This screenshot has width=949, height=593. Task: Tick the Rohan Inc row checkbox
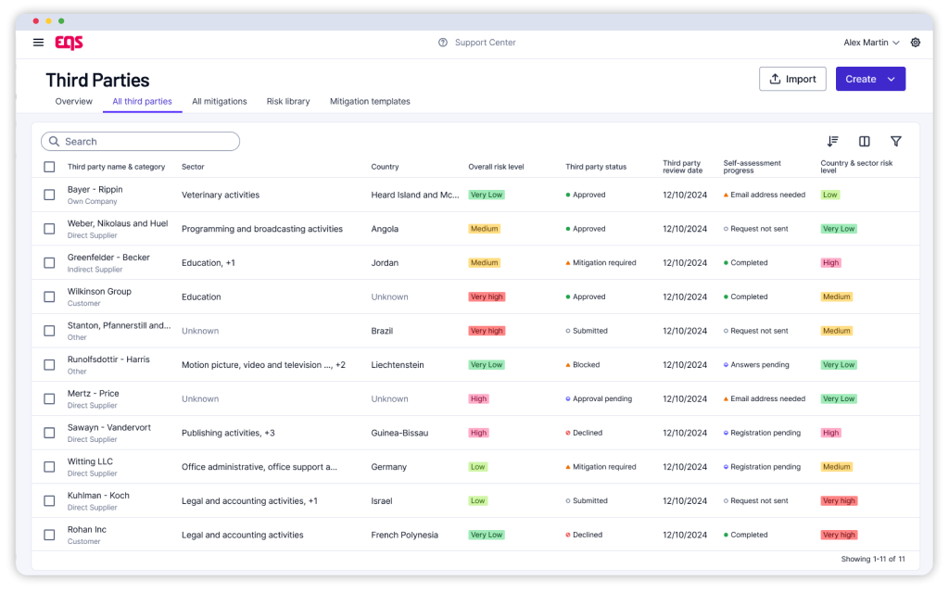tap(49, 535)
